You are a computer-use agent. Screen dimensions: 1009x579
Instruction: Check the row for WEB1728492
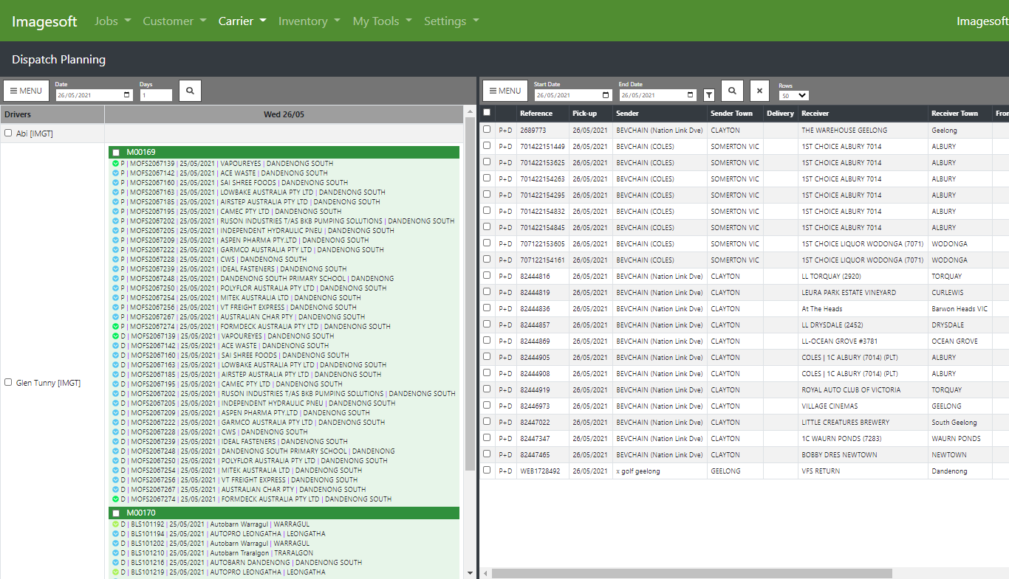[x=487, y=470]
